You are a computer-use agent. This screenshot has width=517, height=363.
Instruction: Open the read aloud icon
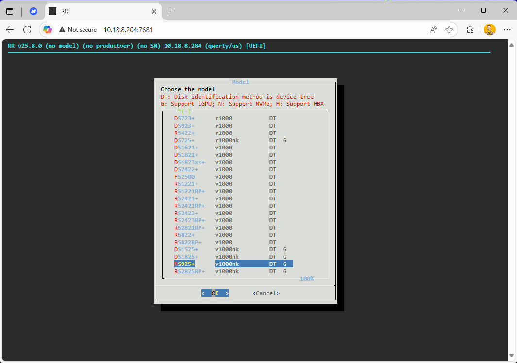(x=434, y=30)
